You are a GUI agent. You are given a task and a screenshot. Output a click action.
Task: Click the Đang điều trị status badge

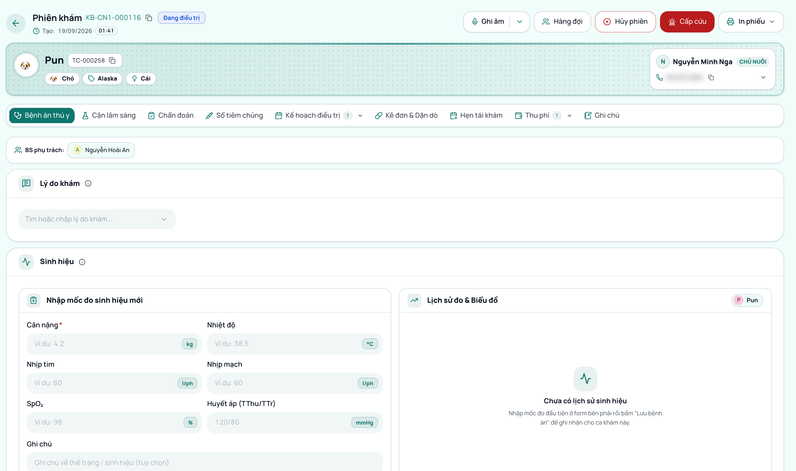182,18
